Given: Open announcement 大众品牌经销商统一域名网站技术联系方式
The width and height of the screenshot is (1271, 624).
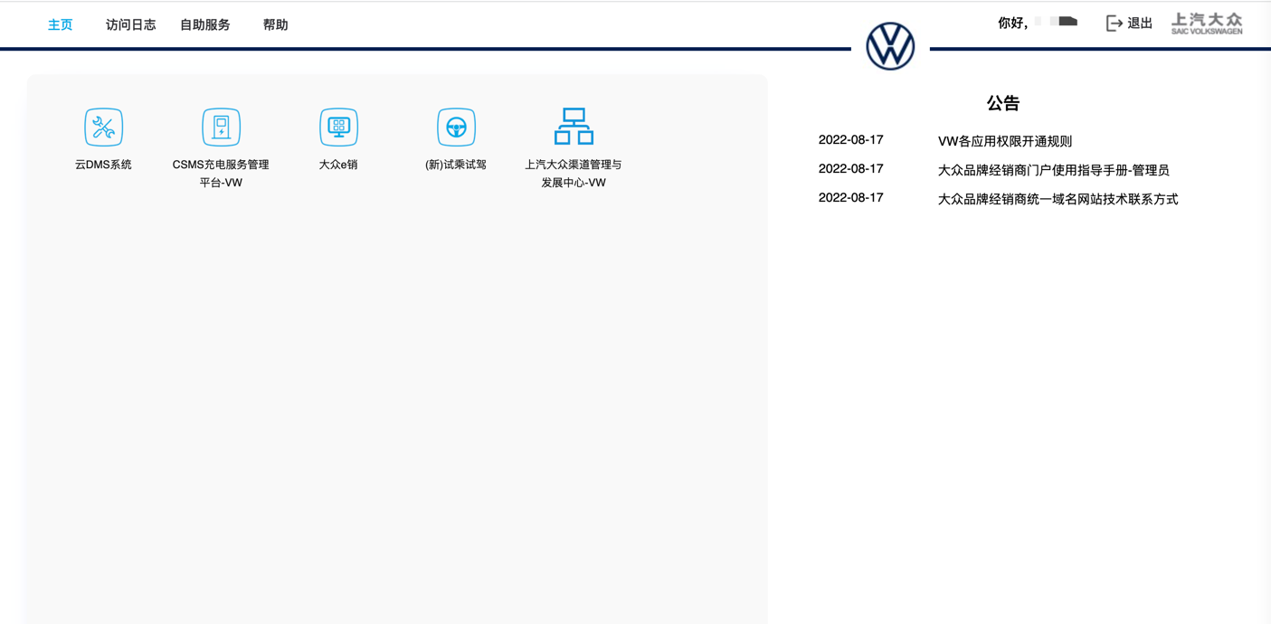Looking at the screenshot, I should [x=1058, y=199].
